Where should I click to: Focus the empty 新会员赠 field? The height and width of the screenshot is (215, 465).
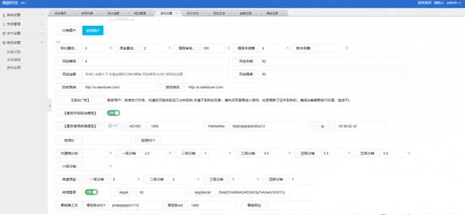coord(330,48)
